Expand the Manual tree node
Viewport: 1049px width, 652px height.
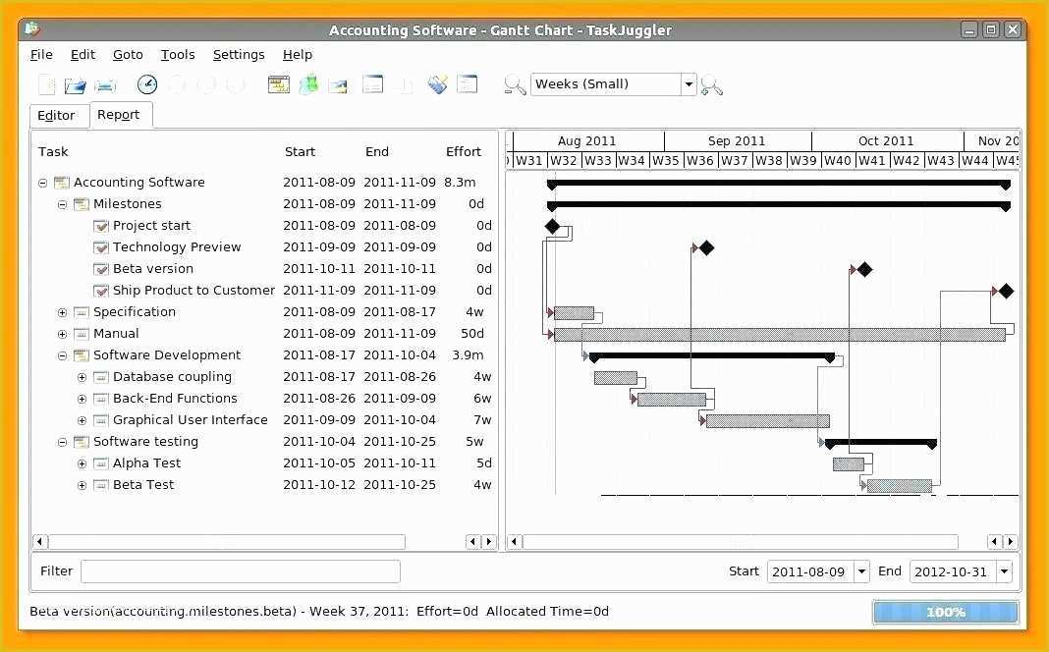62,334
